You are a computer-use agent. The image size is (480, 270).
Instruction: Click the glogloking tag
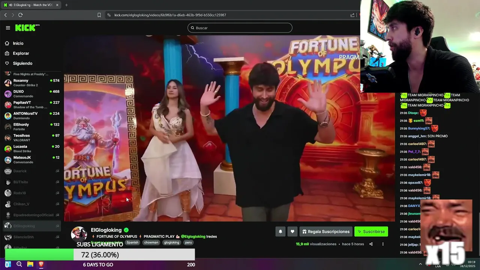click(x=172, y=243)
